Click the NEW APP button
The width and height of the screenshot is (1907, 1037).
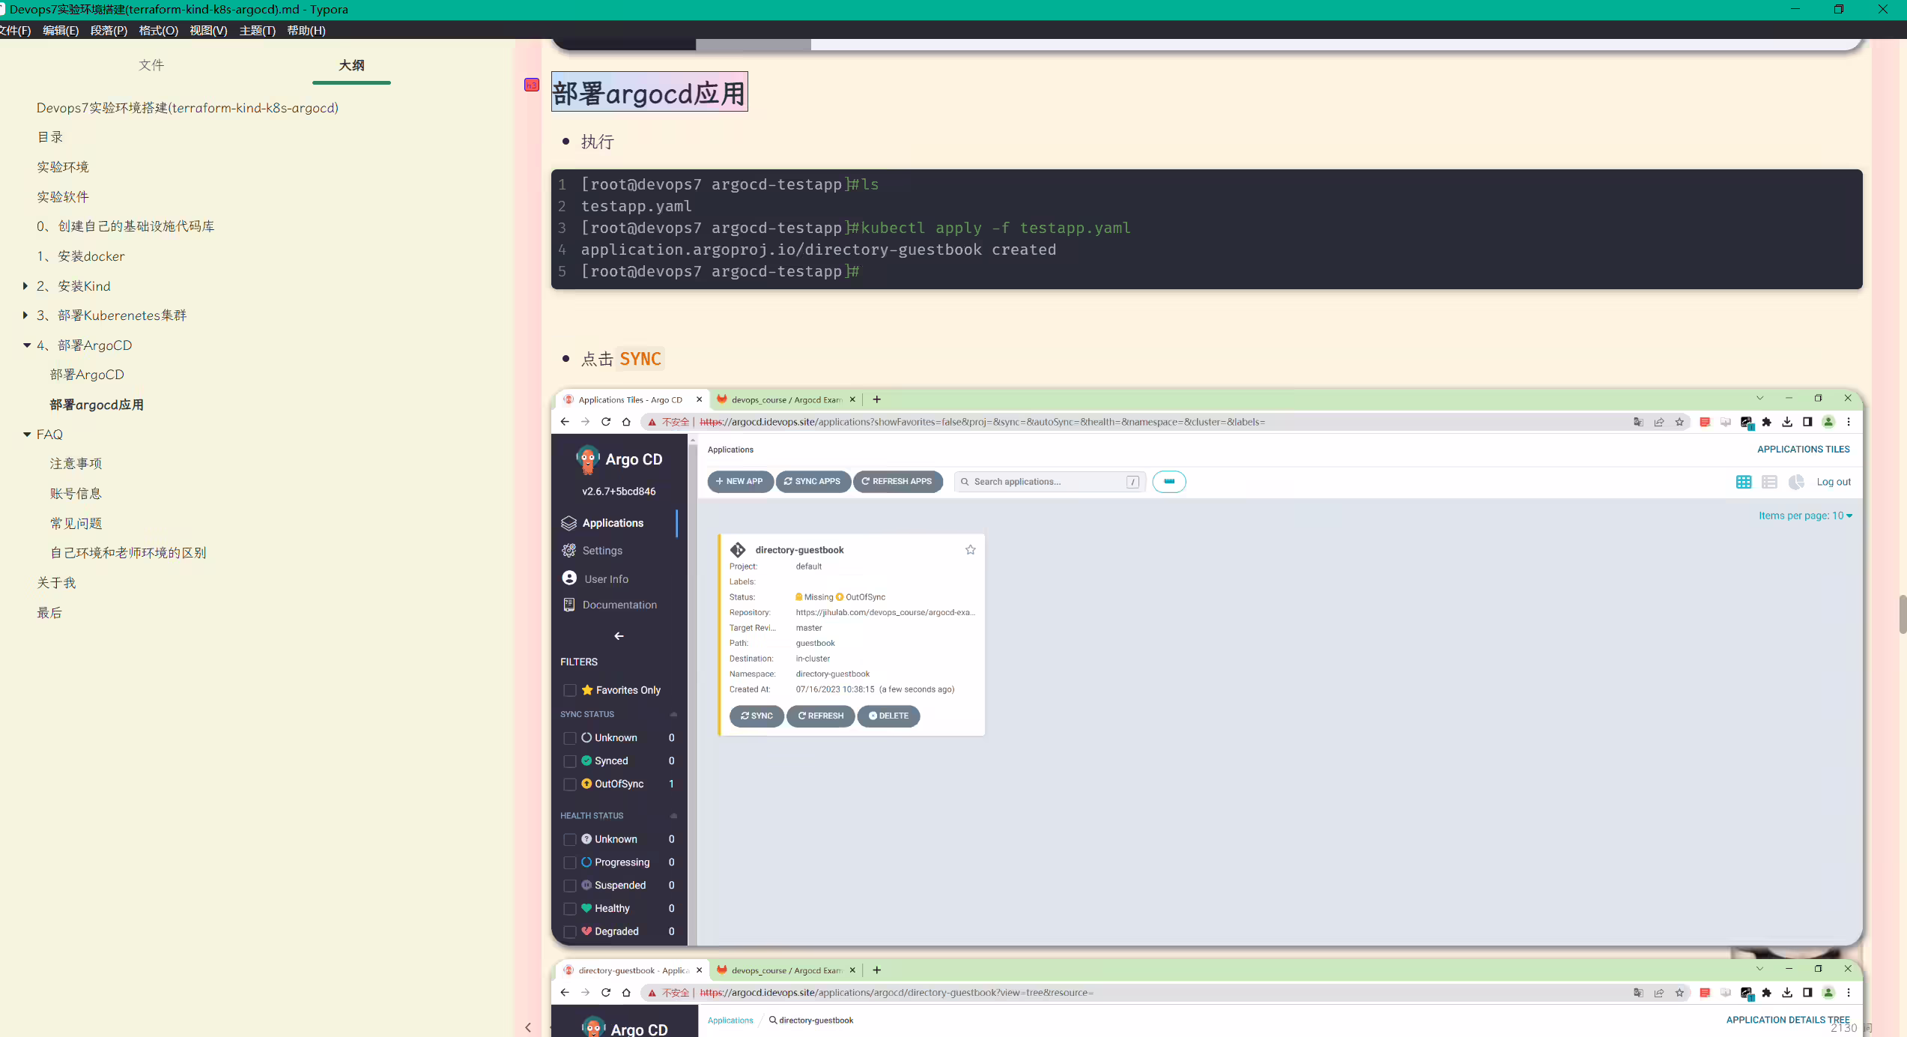pos(740,482)
